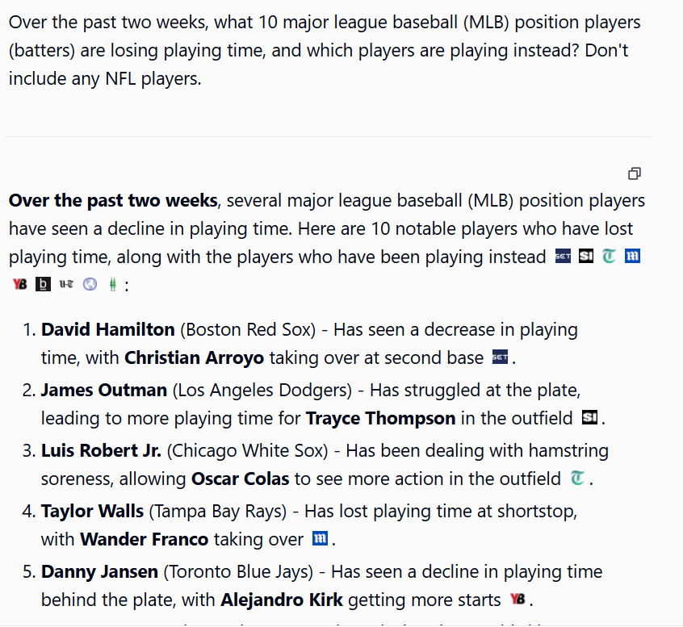This screenshot has height=627, width=683.
Task: Open the blue m source icon in intro
Action: point(632,257)
